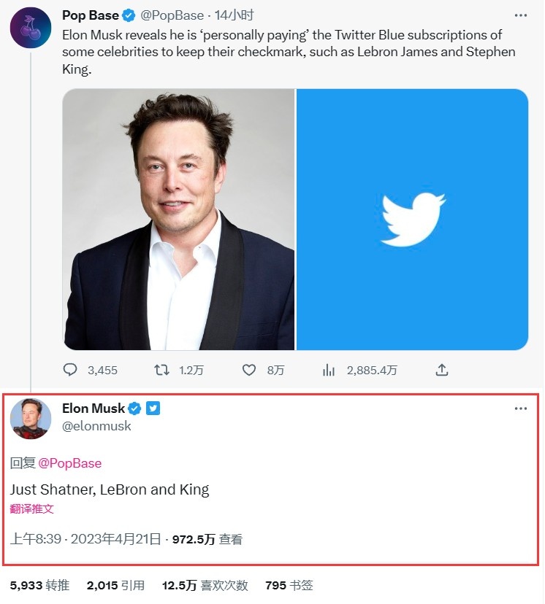Retweet the Pop Base post
Screen dimensions: 545x604
(x=162, y=370)
